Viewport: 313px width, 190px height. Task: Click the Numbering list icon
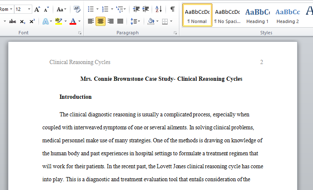point(105,9)
